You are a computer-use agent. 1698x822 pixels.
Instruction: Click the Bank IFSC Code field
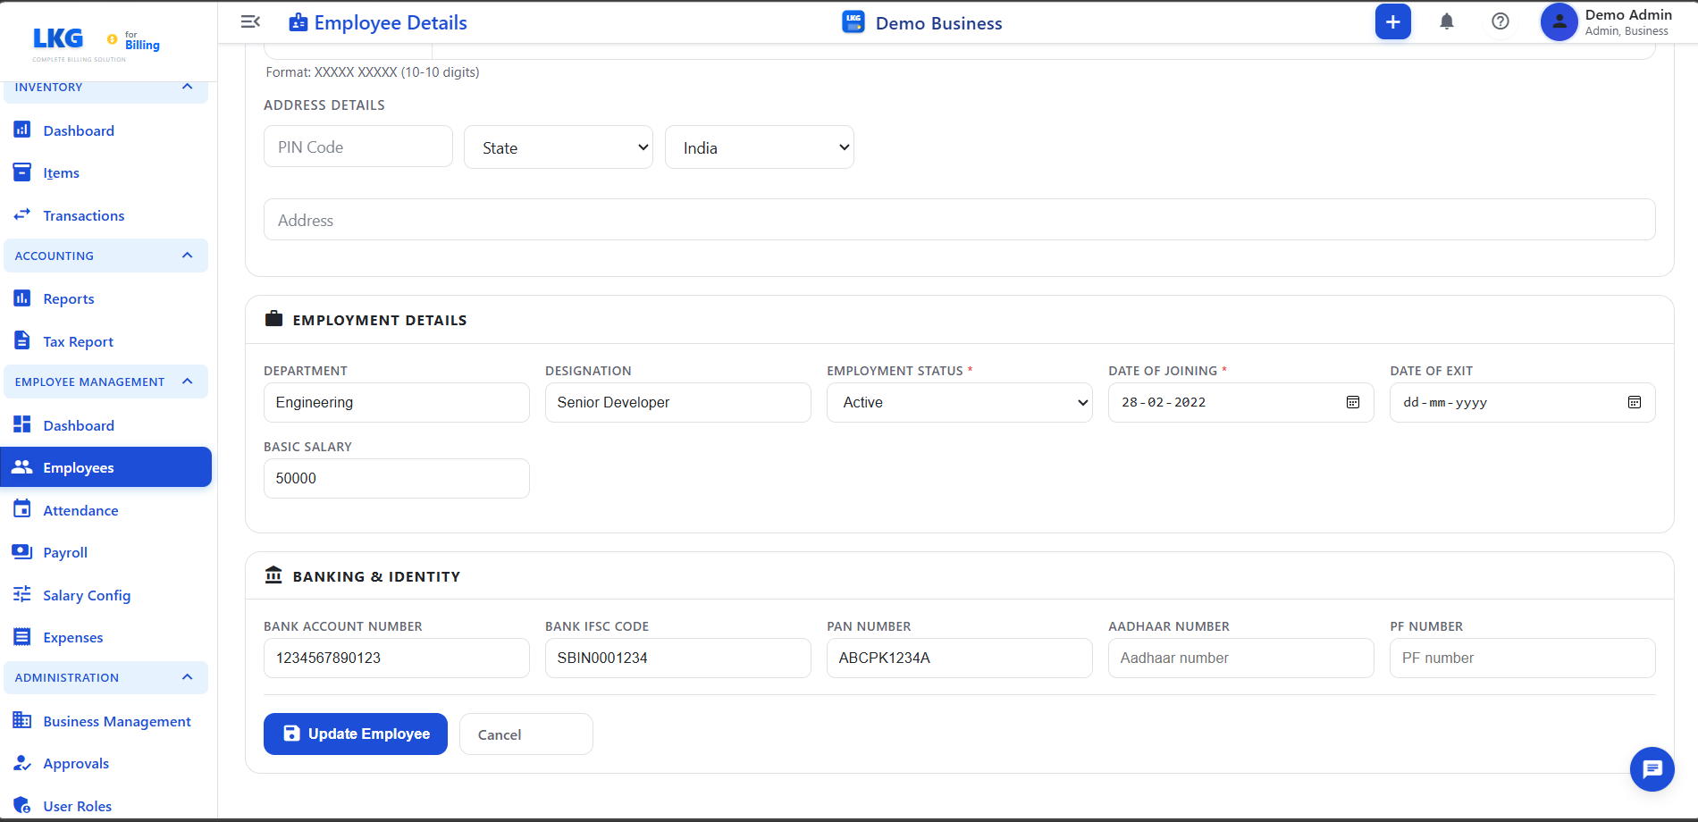coord(678,658)
